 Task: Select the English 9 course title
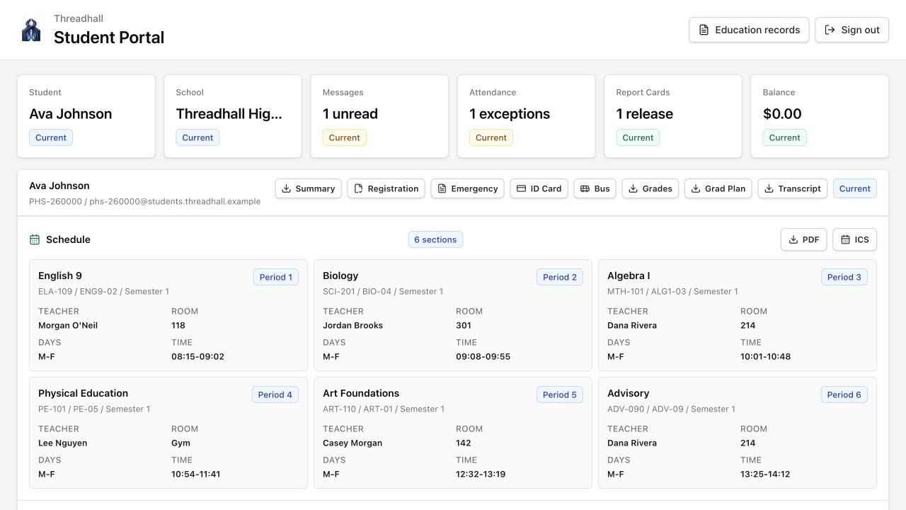[60, 276]
